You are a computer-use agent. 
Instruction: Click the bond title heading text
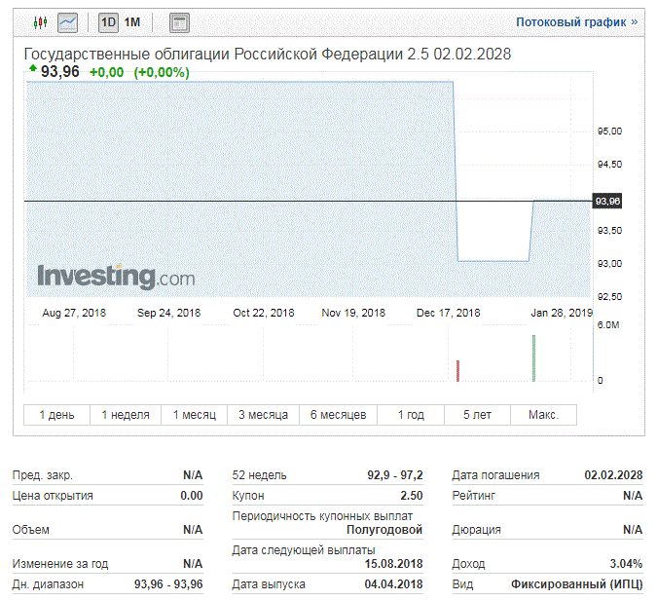267,55
